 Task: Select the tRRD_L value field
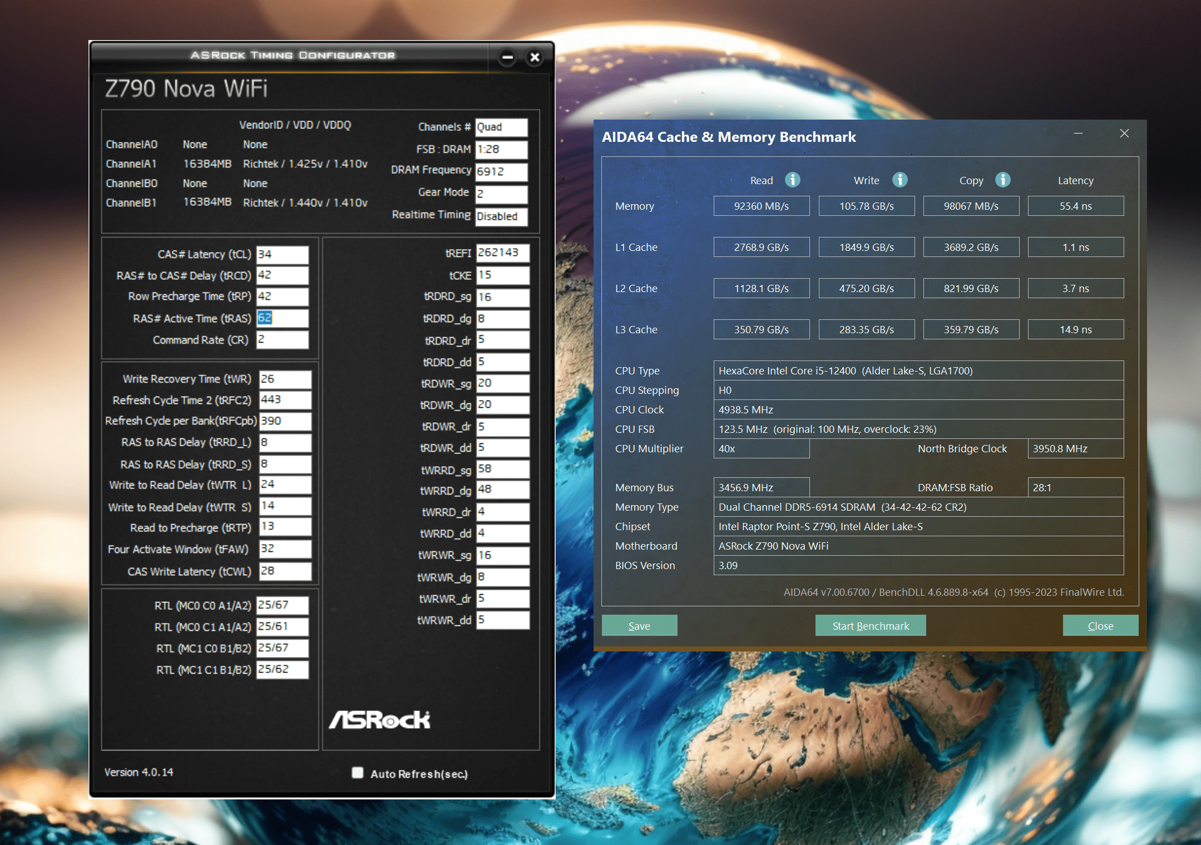(x=285, y=443)
